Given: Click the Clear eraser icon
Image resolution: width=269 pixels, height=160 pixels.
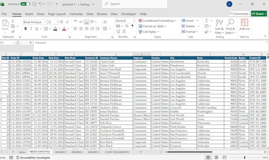Looking at the screenshot, I should [x=206, y=32].
